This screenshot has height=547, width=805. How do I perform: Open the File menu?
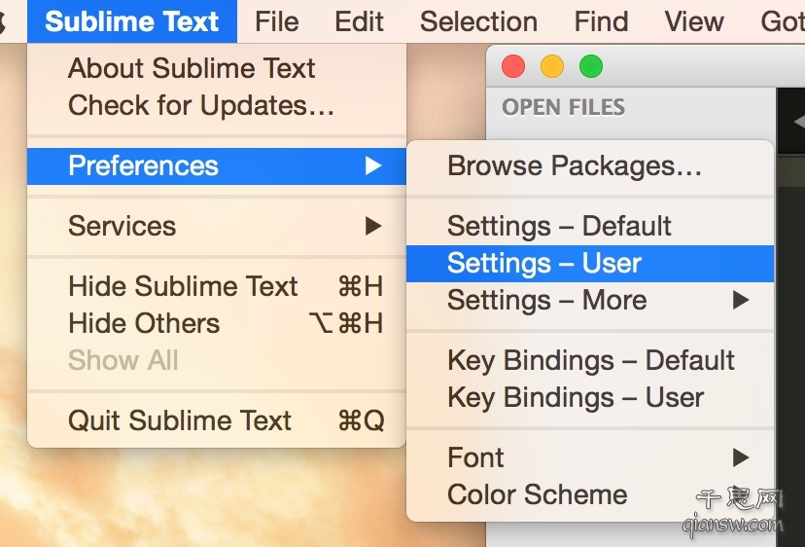[x=277, y=21]
